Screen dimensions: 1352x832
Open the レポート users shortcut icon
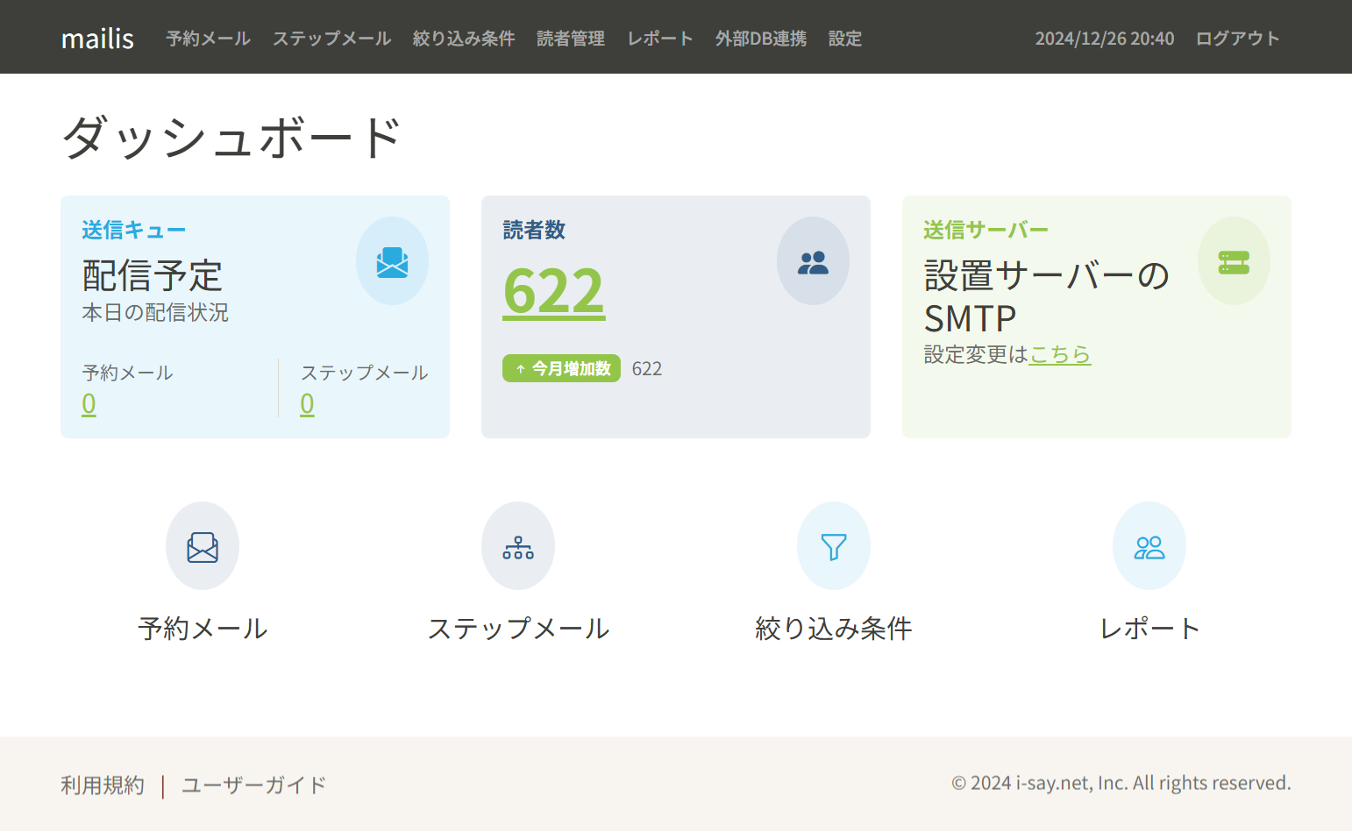point(1149,546)
